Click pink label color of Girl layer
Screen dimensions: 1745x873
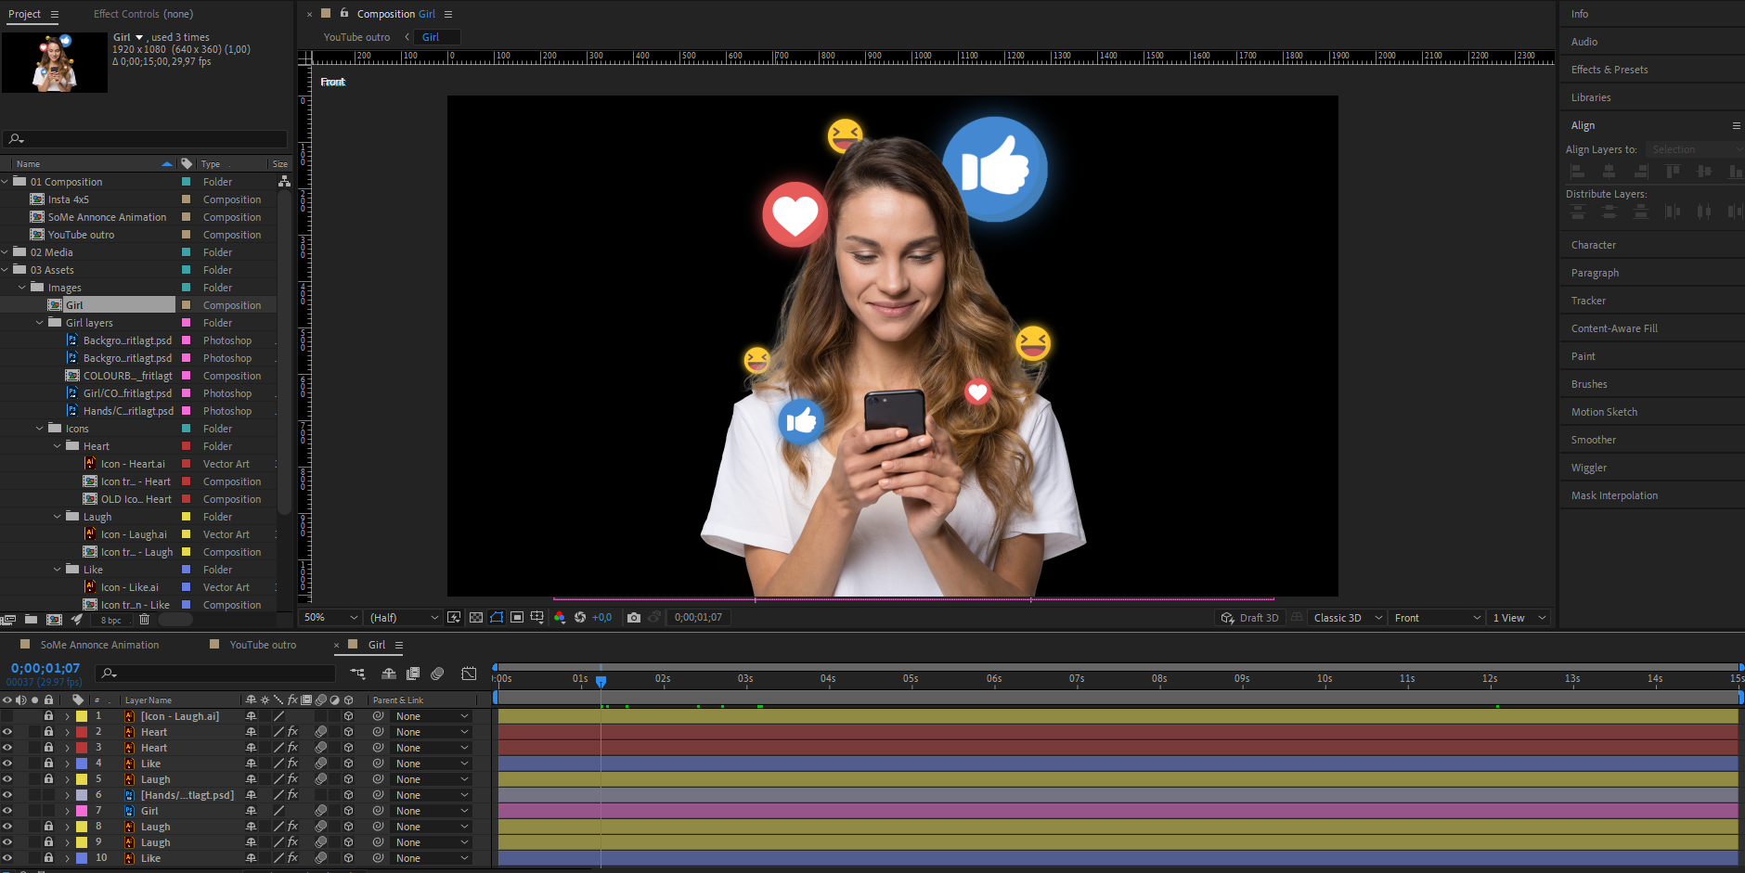[x=82, y=811]
